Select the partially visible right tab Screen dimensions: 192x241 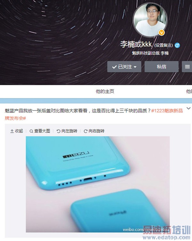click(x=189, y=92)
